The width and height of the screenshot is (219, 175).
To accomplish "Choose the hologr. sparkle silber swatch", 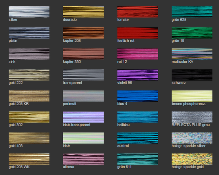I will click(x=192, y=138).
